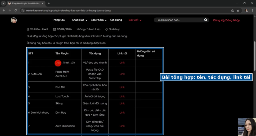Click the speedometer icon in address bar
This screenshot has width=256, height=136.
pos(233,10)
